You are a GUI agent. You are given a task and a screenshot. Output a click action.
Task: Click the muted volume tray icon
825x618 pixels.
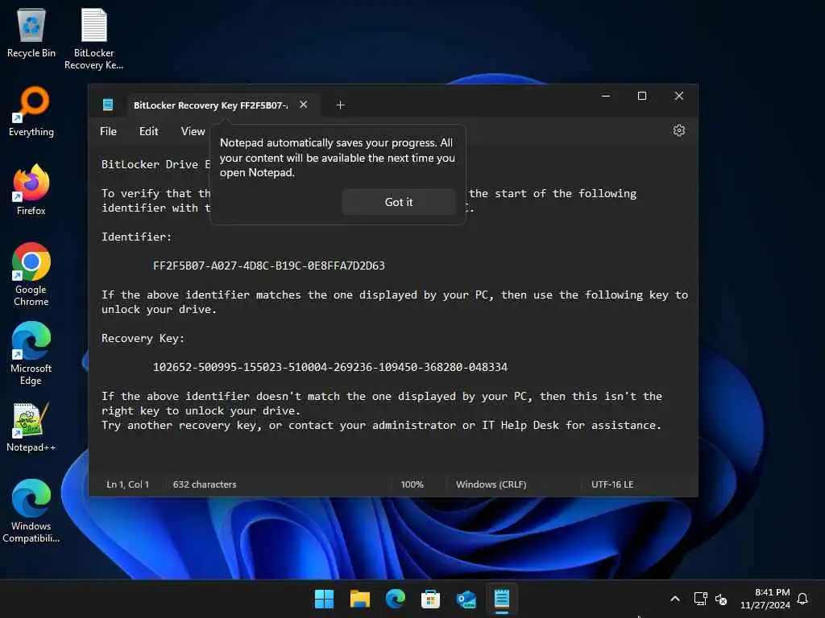point(721,599)
